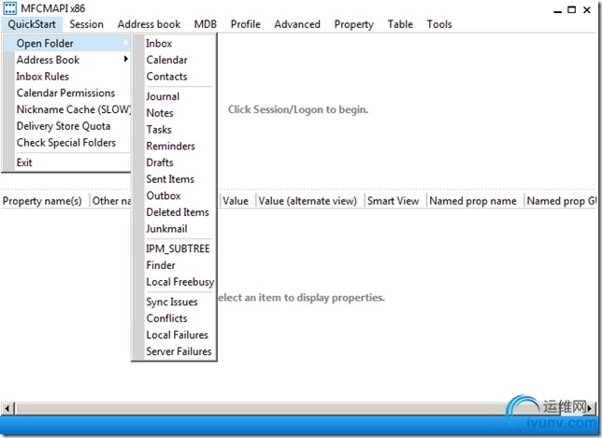Expand the Open Folder submenu
The image size is (602, 438).
coord(67,43)
